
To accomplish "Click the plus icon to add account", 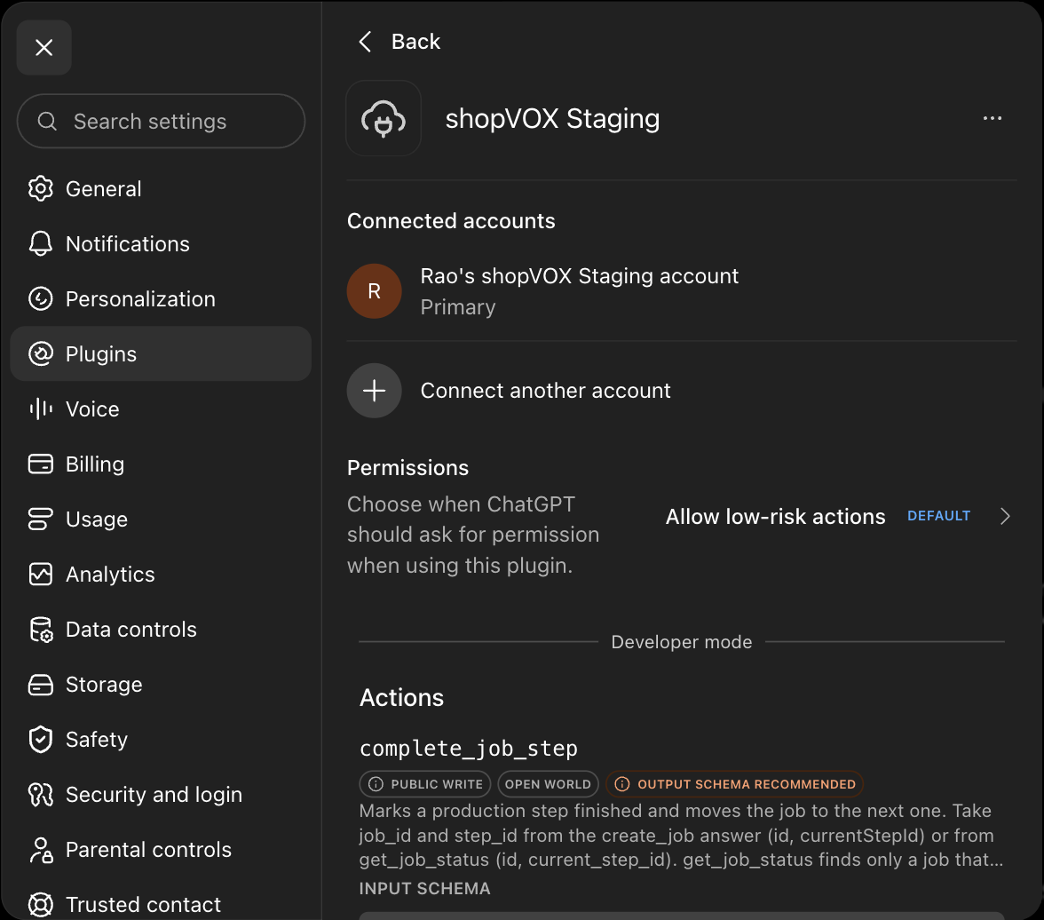I will pyautogui.click(x=375, y=391).
